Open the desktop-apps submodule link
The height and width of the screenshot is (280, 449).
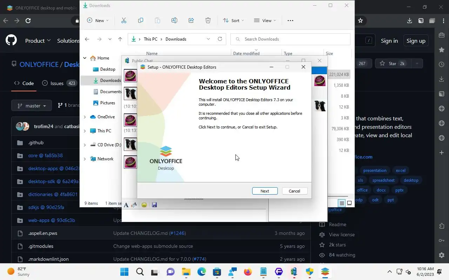[54, 168]
